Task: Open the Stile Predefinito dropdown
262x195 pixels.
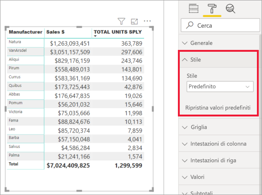Action: tap(220, 86)
